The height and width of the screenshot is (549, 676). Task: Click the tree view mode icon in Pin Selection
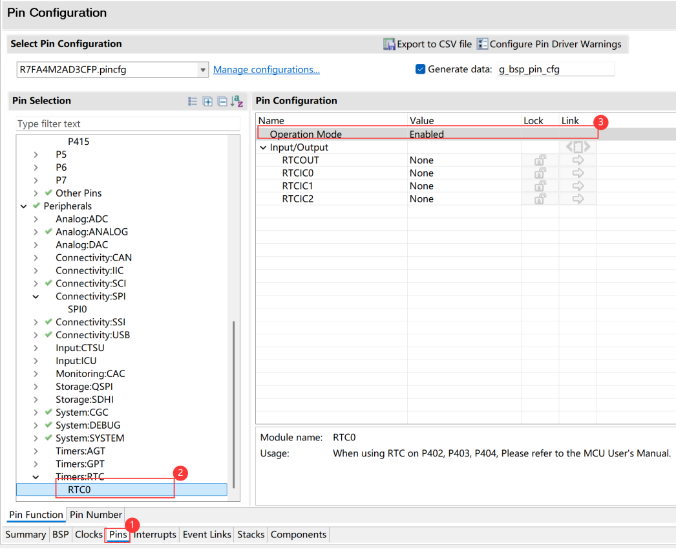[193, 102]
